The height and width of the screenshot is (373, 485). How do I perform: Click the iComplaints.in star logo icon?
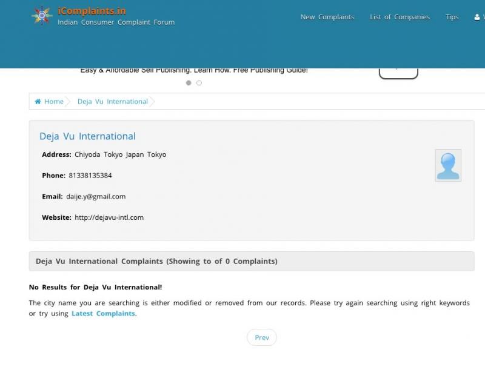42,15
